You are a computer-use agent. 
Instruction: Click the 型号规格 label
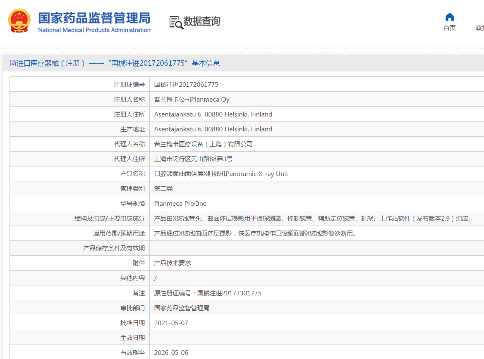(x=132, y=204)
